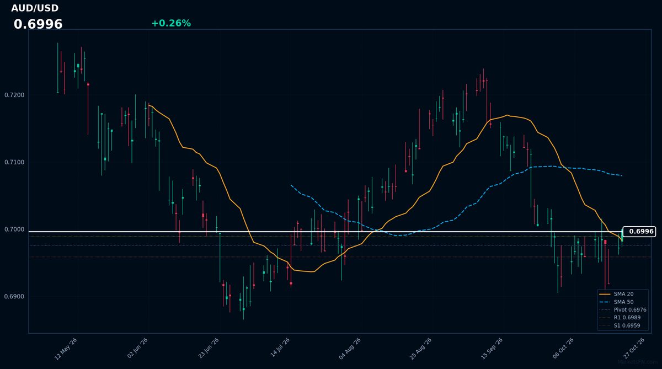Click the 04 Aug '26 date label
Image resolution: width=662 pixels, height=369 pixels.
coord(350,349)
